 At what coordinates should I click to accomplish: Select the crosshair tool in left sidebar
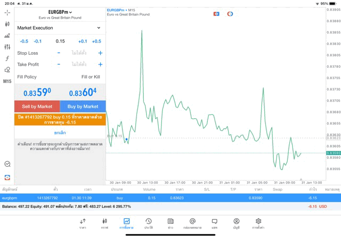pyautogui.click(x=7, y=12)
